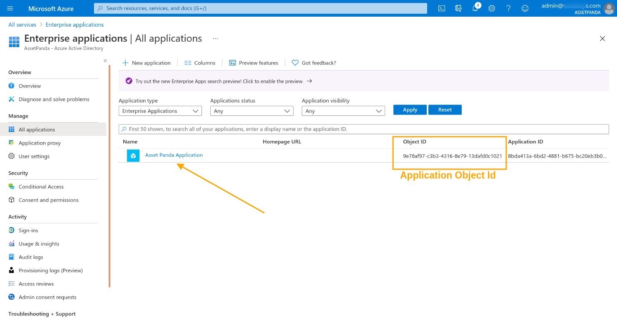617x318 pixels.
Task: Open Provisioning logs (Preview)
Action: [50, 270]
